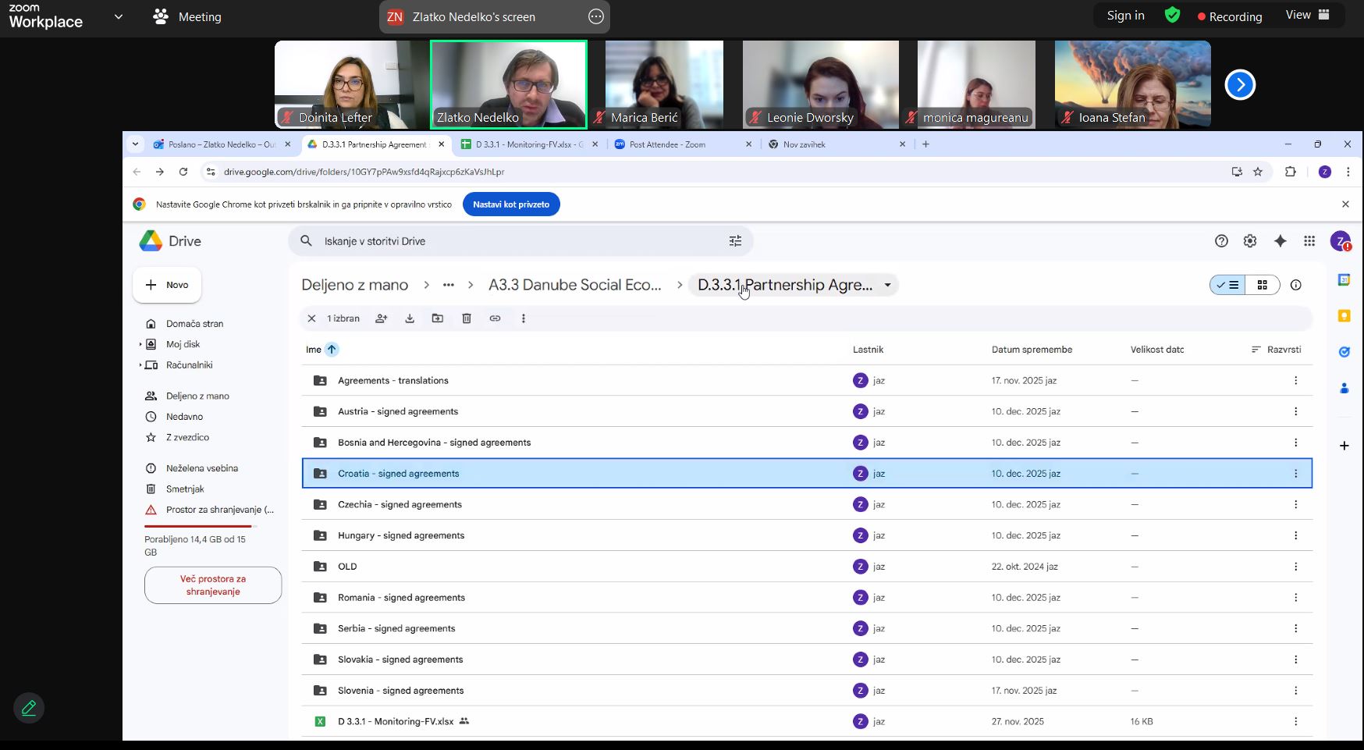Open D.3.3.1 Partnership Agreement folder dropdown
This screenshot has height=750, width=1364.
click(x=887, y=285)
